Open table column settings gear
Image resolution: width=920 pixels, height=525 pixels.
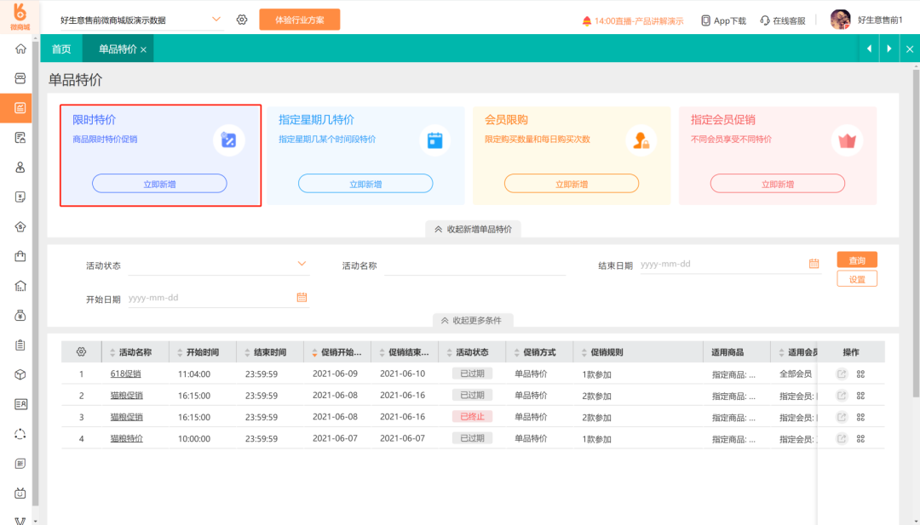[x=81, y=351]
